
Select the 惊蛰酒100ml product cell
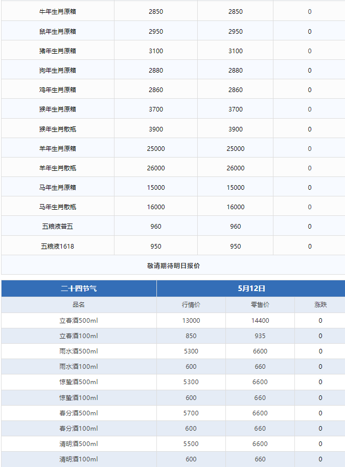point(79,397)
